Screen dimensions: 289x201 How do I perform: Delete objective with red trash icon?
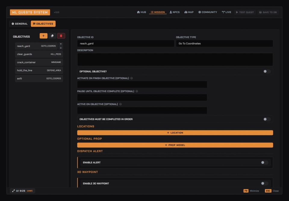[61, 36]
